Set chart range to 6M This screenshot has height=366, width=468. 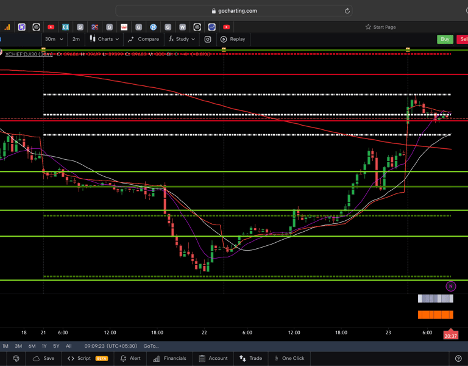point(32,346)
